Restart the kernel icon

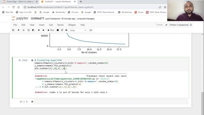click(62, 30)
